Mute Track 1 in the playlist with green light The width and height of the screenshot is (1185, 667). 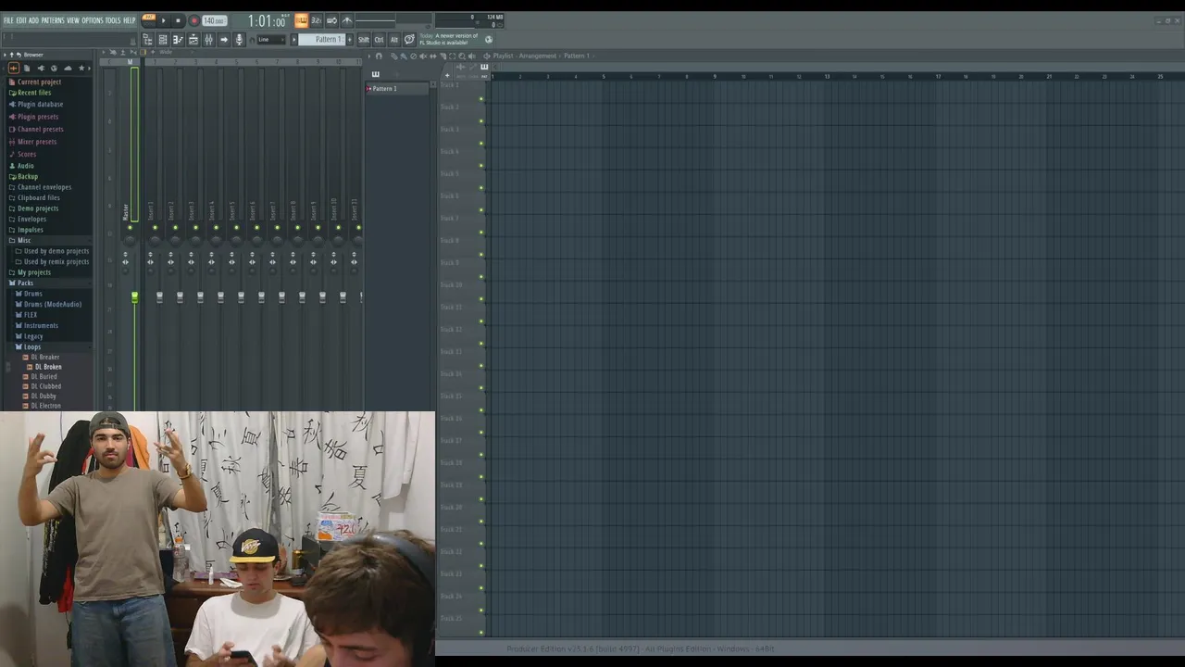point(480,98)
